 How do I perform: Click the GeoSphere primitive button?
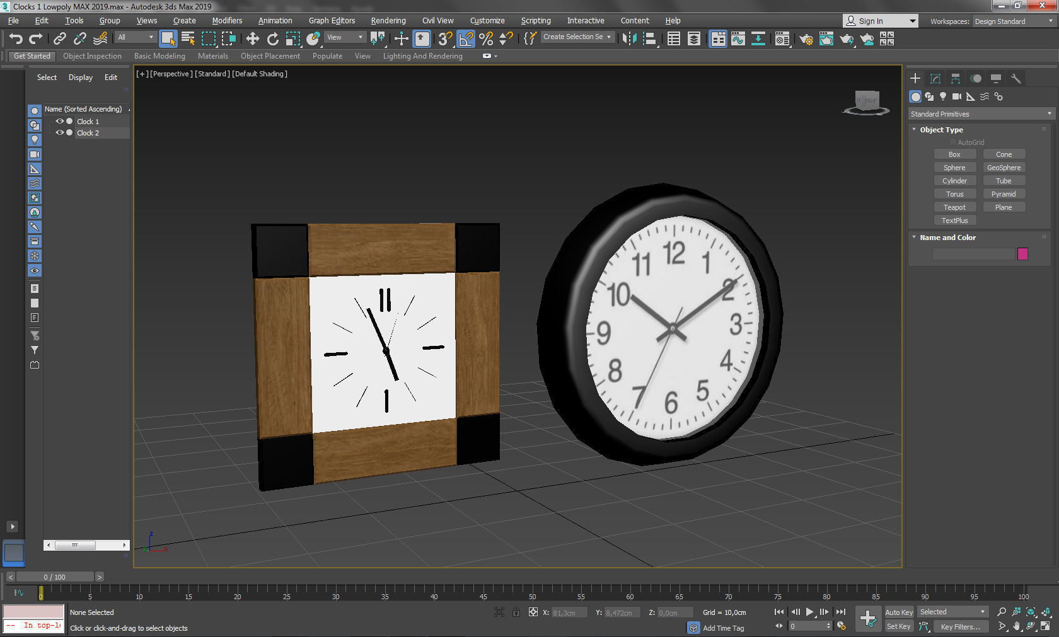click(x=1004, y=167)
